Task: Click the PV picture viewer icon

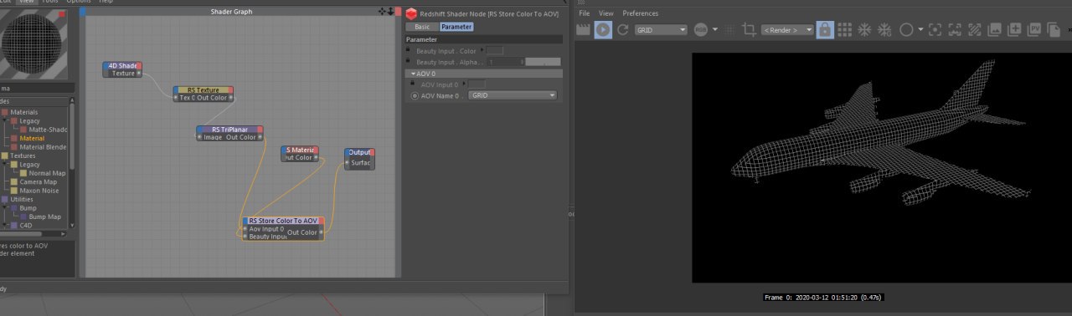Action: tap(1034, 29)
